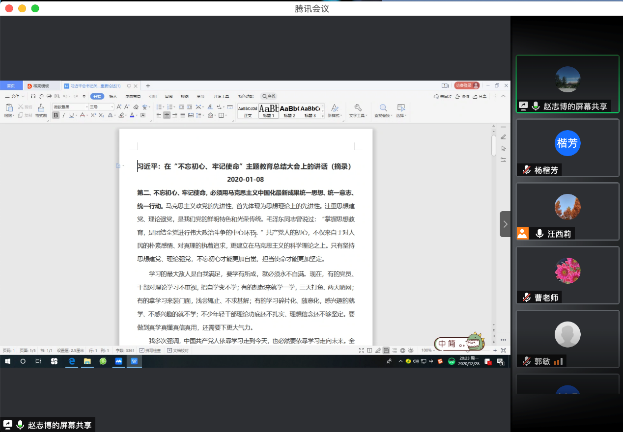Expand the 文件 file menu
Image resolution: width=623 pixels, height=432 pixels.
15,96
